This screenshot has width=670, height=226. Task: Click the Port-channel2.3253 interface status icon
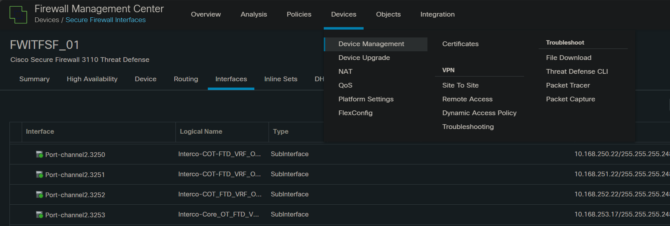coord(39,215)
